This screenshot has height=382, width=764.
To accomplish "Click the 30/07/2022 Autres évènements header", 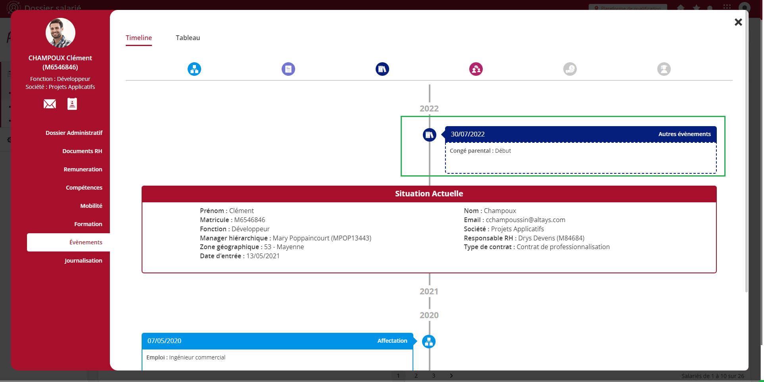I will point(580,134).
